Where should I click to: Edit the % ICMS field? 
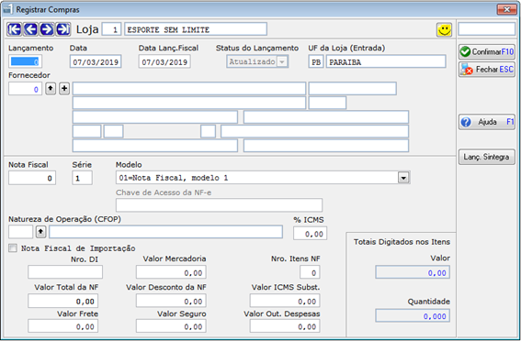pos(310,234)
